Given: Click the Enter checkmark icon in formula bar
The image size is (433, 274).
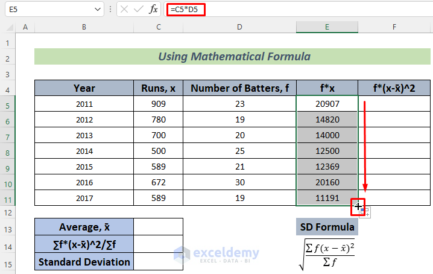Looking at the screenshot, I should point(139,9).
